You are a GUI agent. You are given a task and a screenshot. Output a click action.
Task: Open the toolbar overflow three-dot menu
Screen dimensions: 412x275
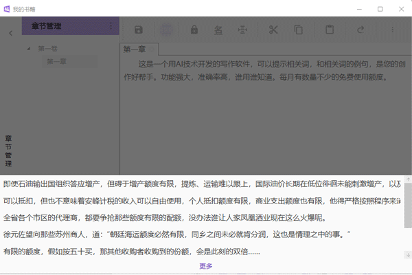(x=393, y=30)
